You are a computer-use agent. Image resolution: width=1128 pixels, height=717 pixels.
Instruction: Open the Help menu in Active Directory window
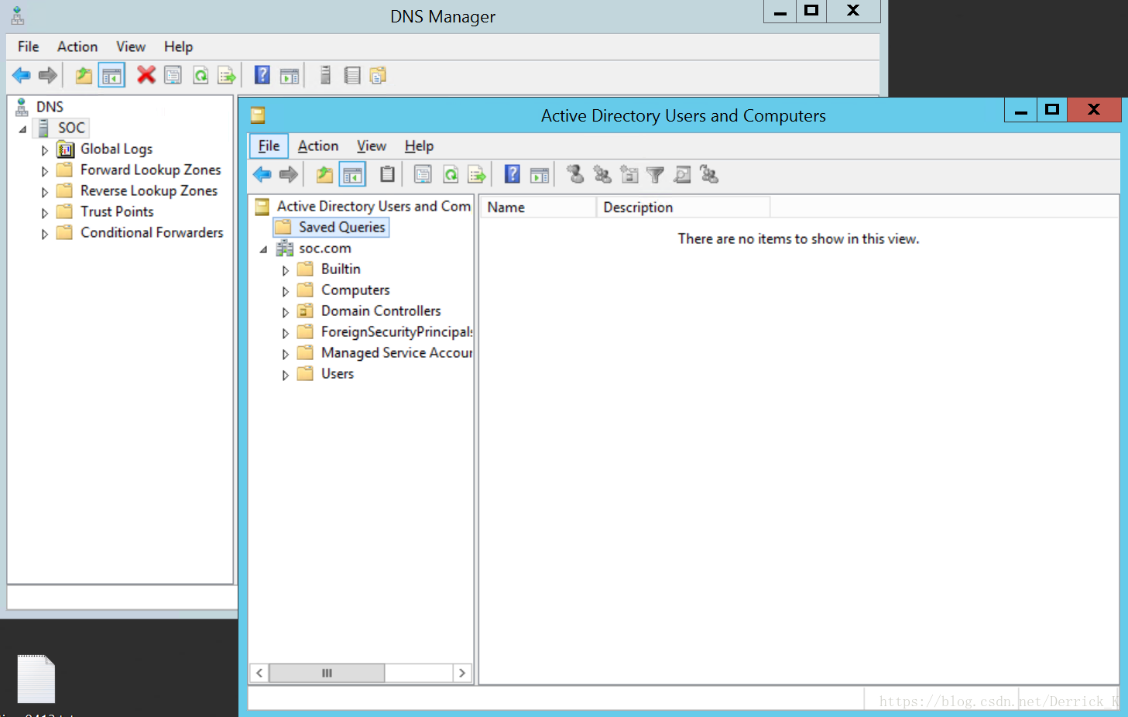coord(419,146)
